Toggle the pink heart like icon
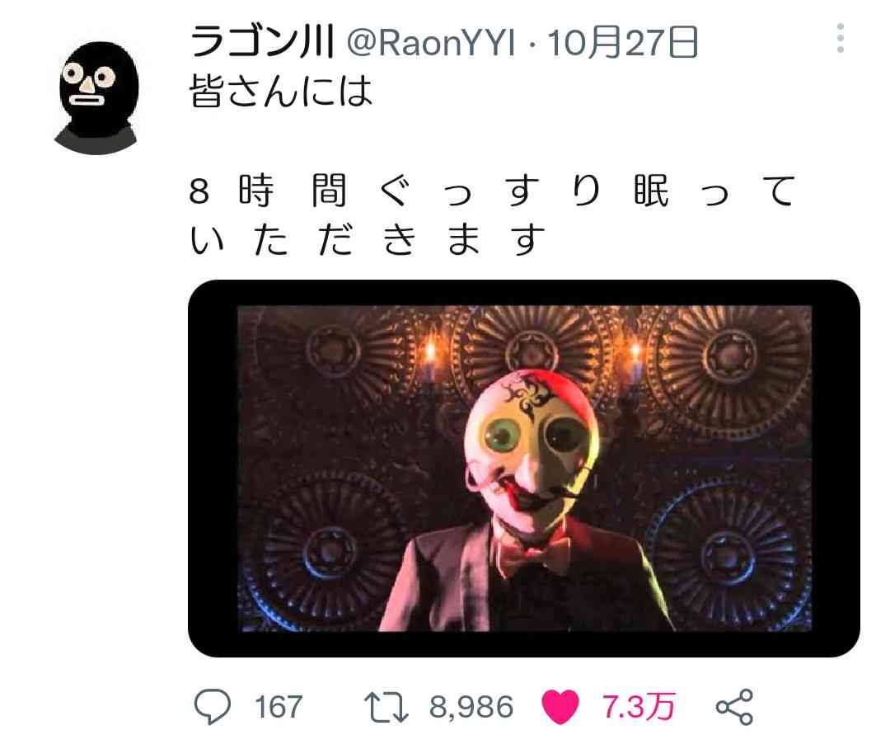This screenshot has width=890, height=749. click(x=560, y=706)
